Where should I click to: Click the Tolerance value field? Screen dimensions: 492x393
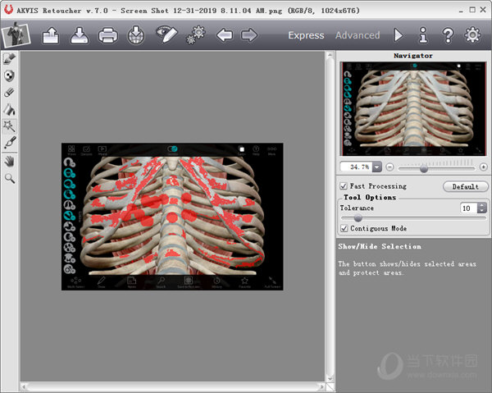pyautogui.click(x=469, y=208)
